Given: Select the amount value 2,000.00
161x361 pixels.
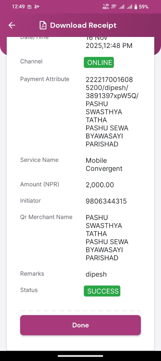Looking at the screenshot, I should point(100,185).
